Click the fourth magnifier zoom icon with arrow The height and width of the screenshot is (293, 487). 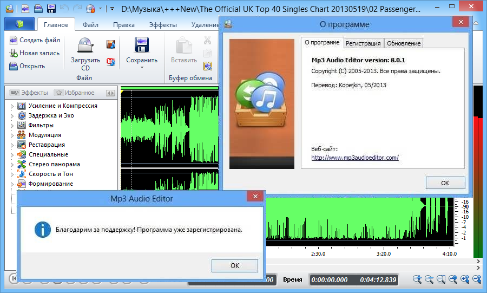pyautogui.click(x=453, y=279)
